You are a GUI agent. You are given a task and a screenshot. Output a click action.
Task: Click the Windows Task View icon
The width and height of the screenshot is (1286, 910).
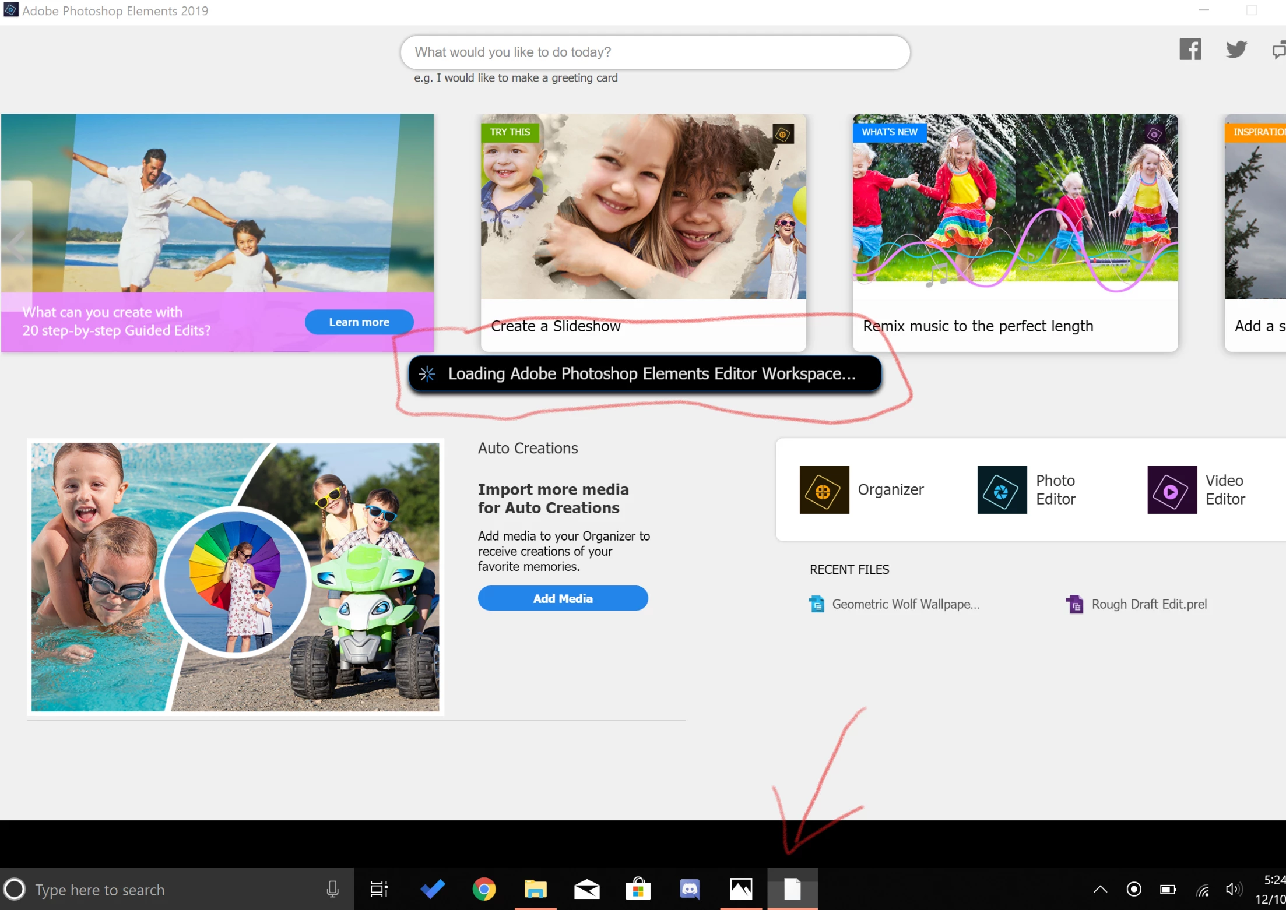click(379, 889)
